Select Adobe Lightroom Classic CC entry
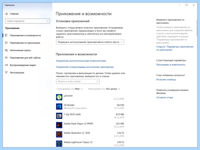 (78, 142)
